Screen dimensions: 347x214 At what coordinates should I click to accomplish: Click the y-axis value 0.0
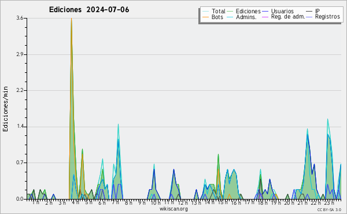[x=20, y=199]
